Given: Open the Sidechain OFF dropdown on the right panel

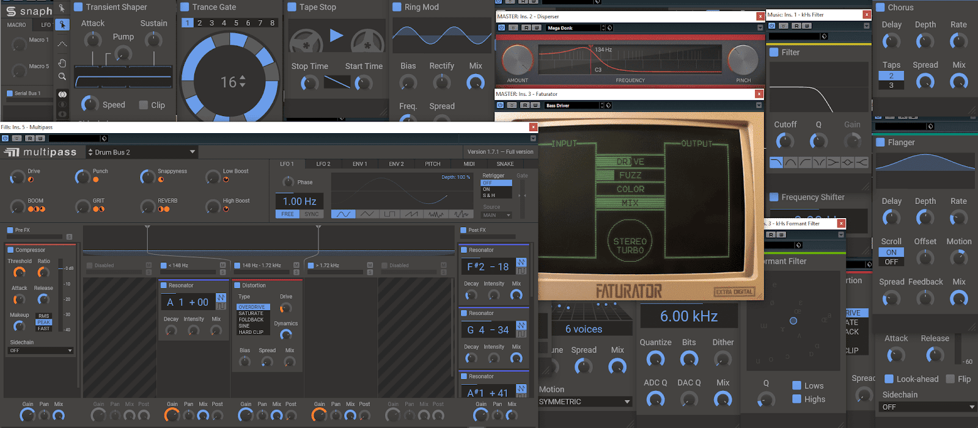Looking at the screenshot, I should 928,407.
